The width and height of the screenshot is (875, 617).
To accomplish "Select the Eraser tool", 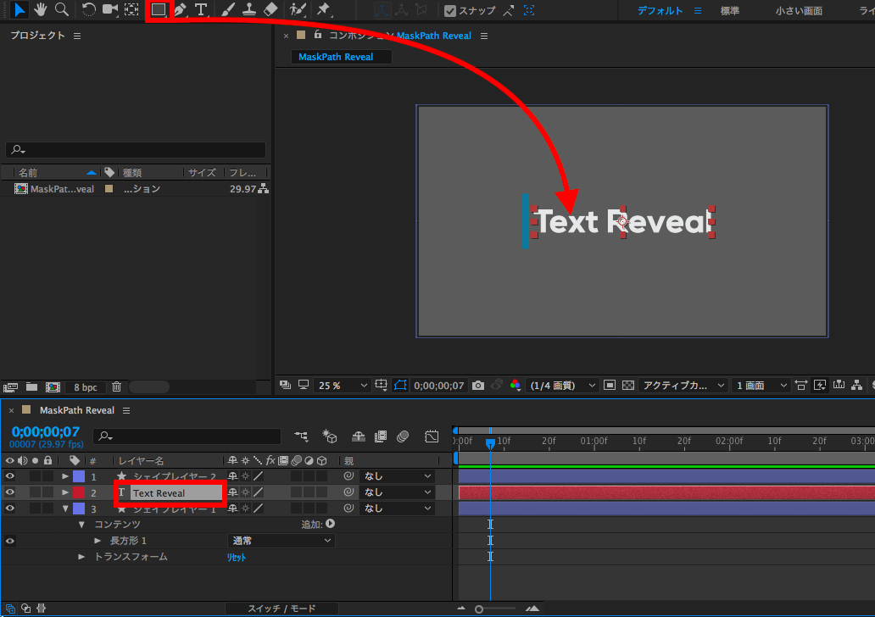I will (x=270, y=10).
